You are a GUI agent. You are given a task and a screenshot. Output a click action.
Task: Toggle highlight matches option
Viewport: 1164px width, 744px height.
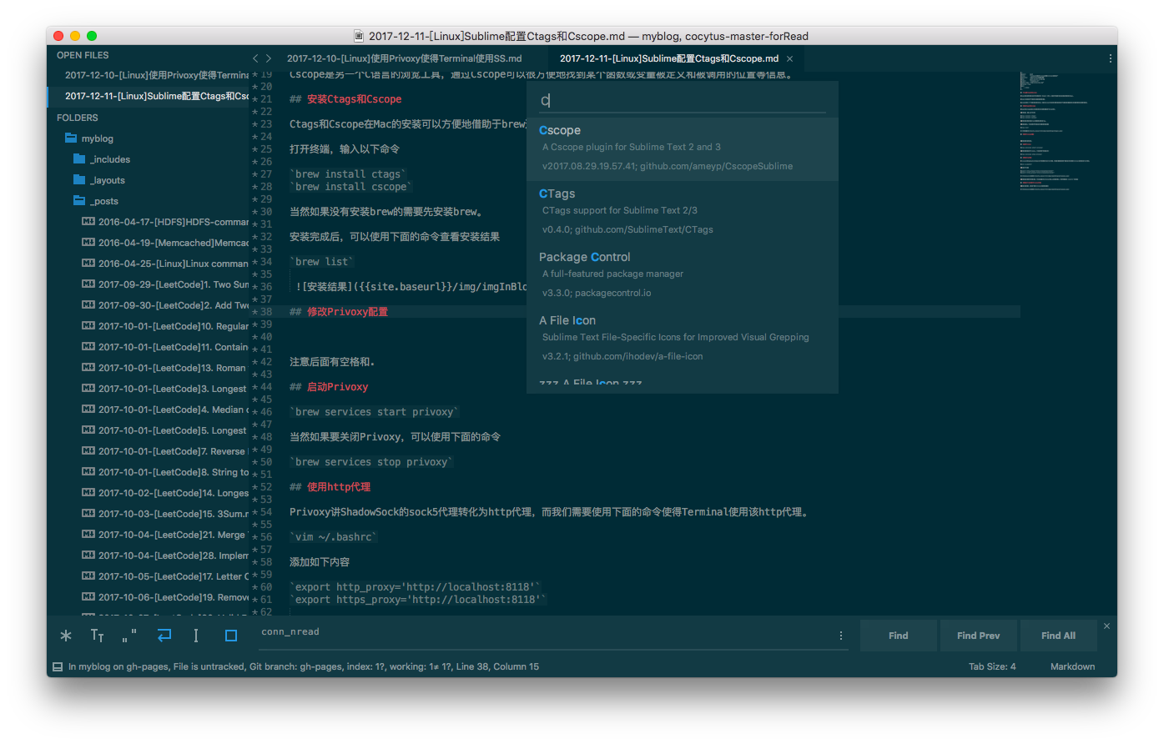coord(231,636)
